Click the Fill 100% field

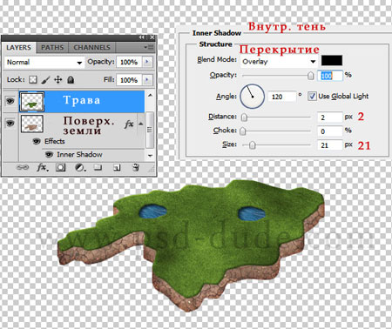(x=129, y=80)
